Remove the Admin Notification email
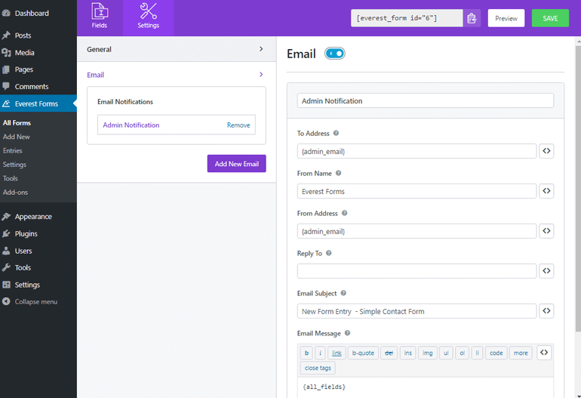Image resolution: width=581 pixels, height=398 pixels. pyautogui.click(x=238, y=125)
